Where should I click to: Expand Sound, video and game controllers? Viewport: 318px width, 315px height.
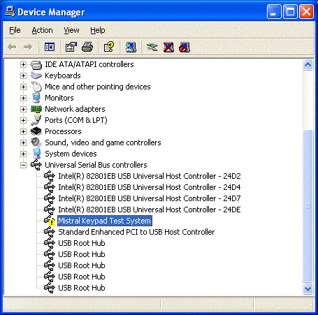tap(23, 142)
